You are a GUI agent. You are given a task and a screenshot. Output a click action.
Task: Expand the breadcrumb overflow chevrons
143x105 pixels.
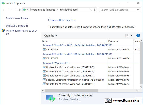[28, 10]
